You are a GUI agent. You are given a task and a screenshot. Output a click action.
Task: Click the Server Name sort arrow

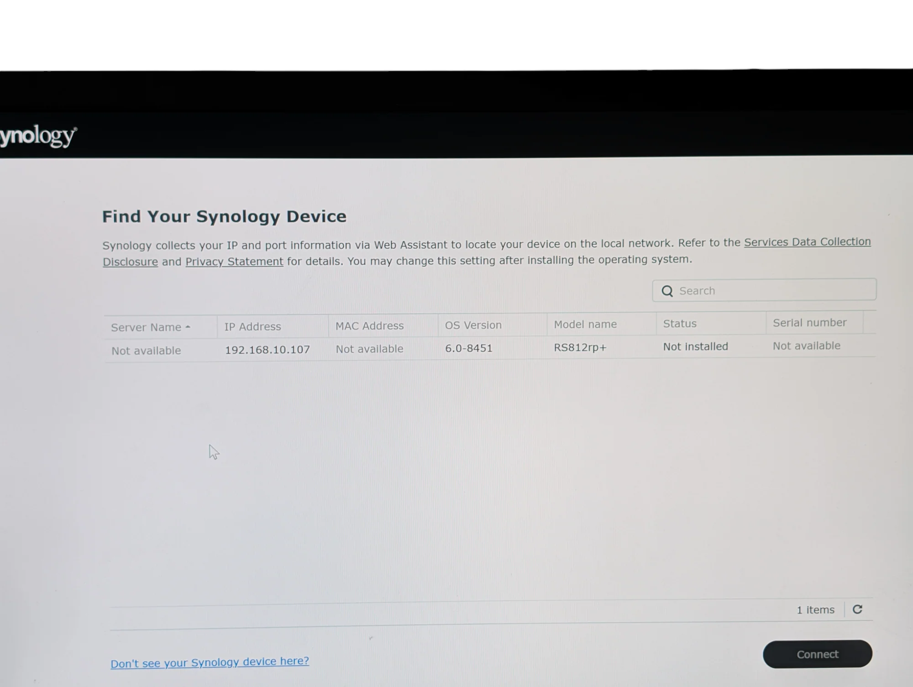click(x=188, y=327)
